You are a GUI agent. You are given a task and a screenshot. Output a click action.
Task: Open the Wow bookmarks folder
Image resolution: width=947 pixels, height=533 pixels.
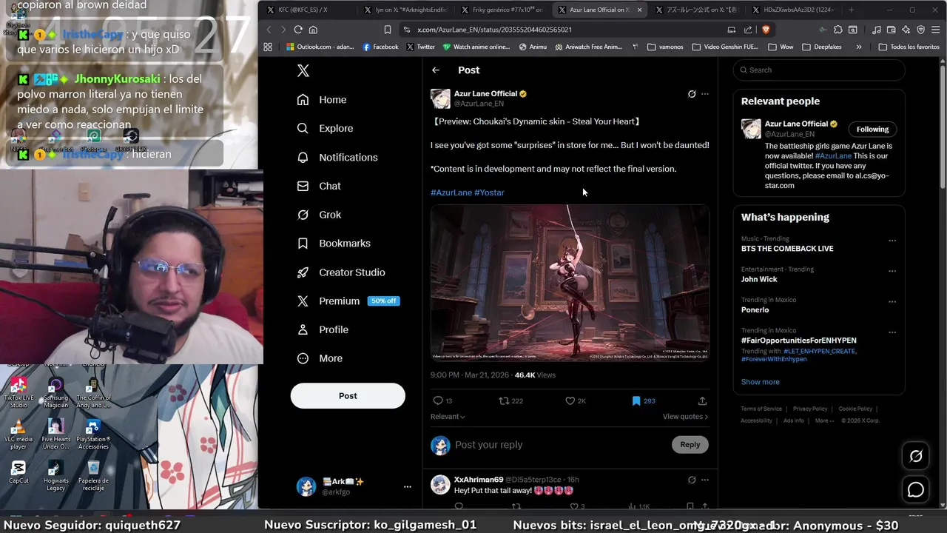click(x=781, y=47)
